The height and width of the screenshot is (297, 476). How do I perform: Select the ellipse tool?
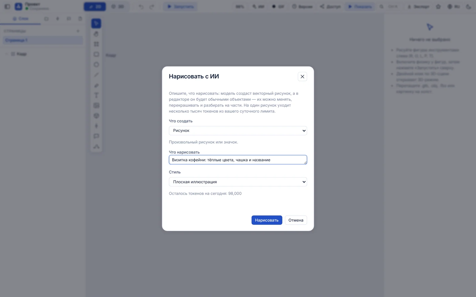coord(96,64)
